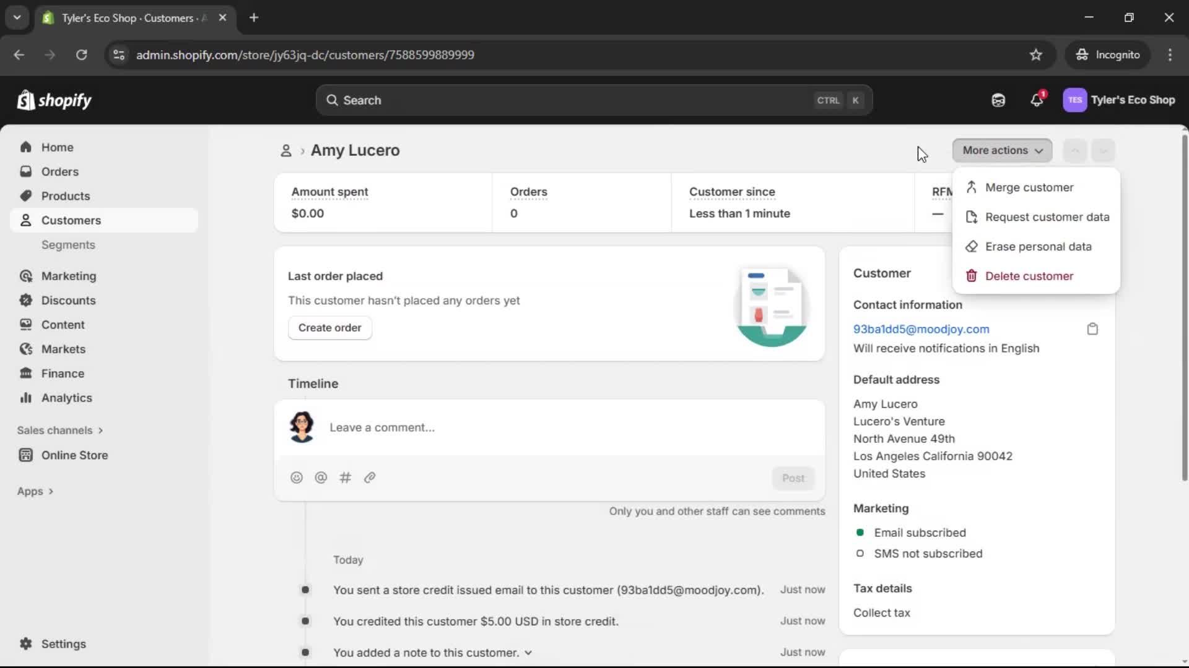
Task: Choose Delete customer from the menu
Action: click(1030, 276)
